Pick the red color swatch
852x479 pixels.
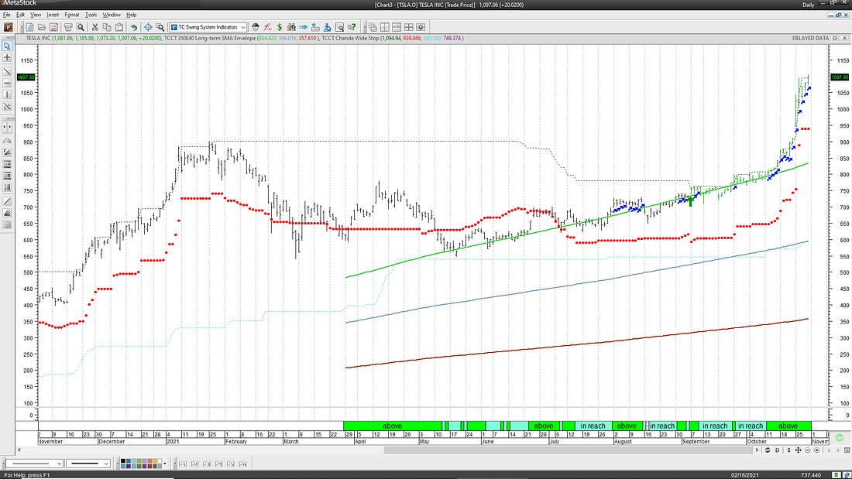(x=149, y=466)
